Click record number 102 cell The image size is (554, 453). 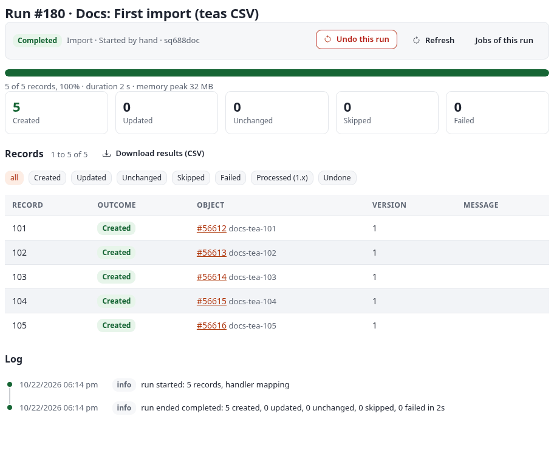(x=19, y=253)
